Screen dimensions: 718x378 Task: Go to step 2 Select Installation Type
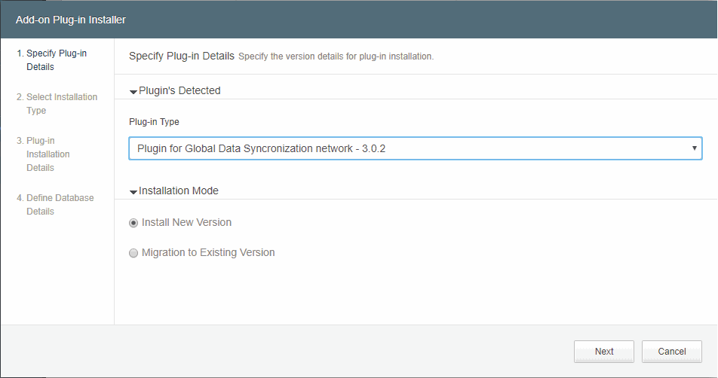pos(57,104)
